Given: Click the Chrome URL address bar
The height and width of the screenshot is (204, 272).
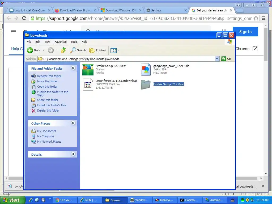Looking at the screenshot, I should point(144,18).
